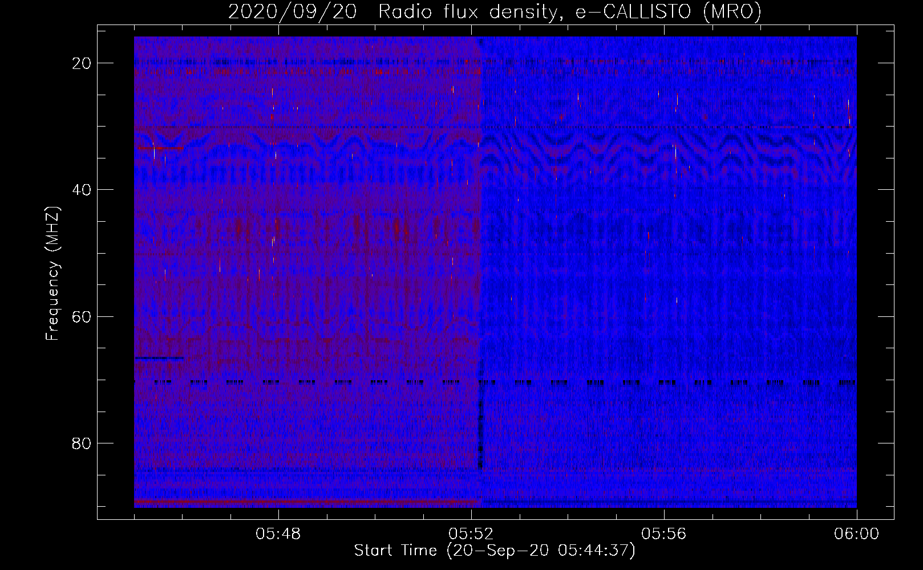The width and height of the screenshot is (923, 570).
Task: Click the 05:52 time tick label
Action: coord(471,534)
